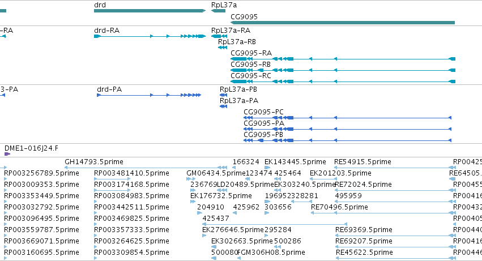482x261 pixels.
Task: Open the EK276646.5prime EST label
Action: pos(233,230)
